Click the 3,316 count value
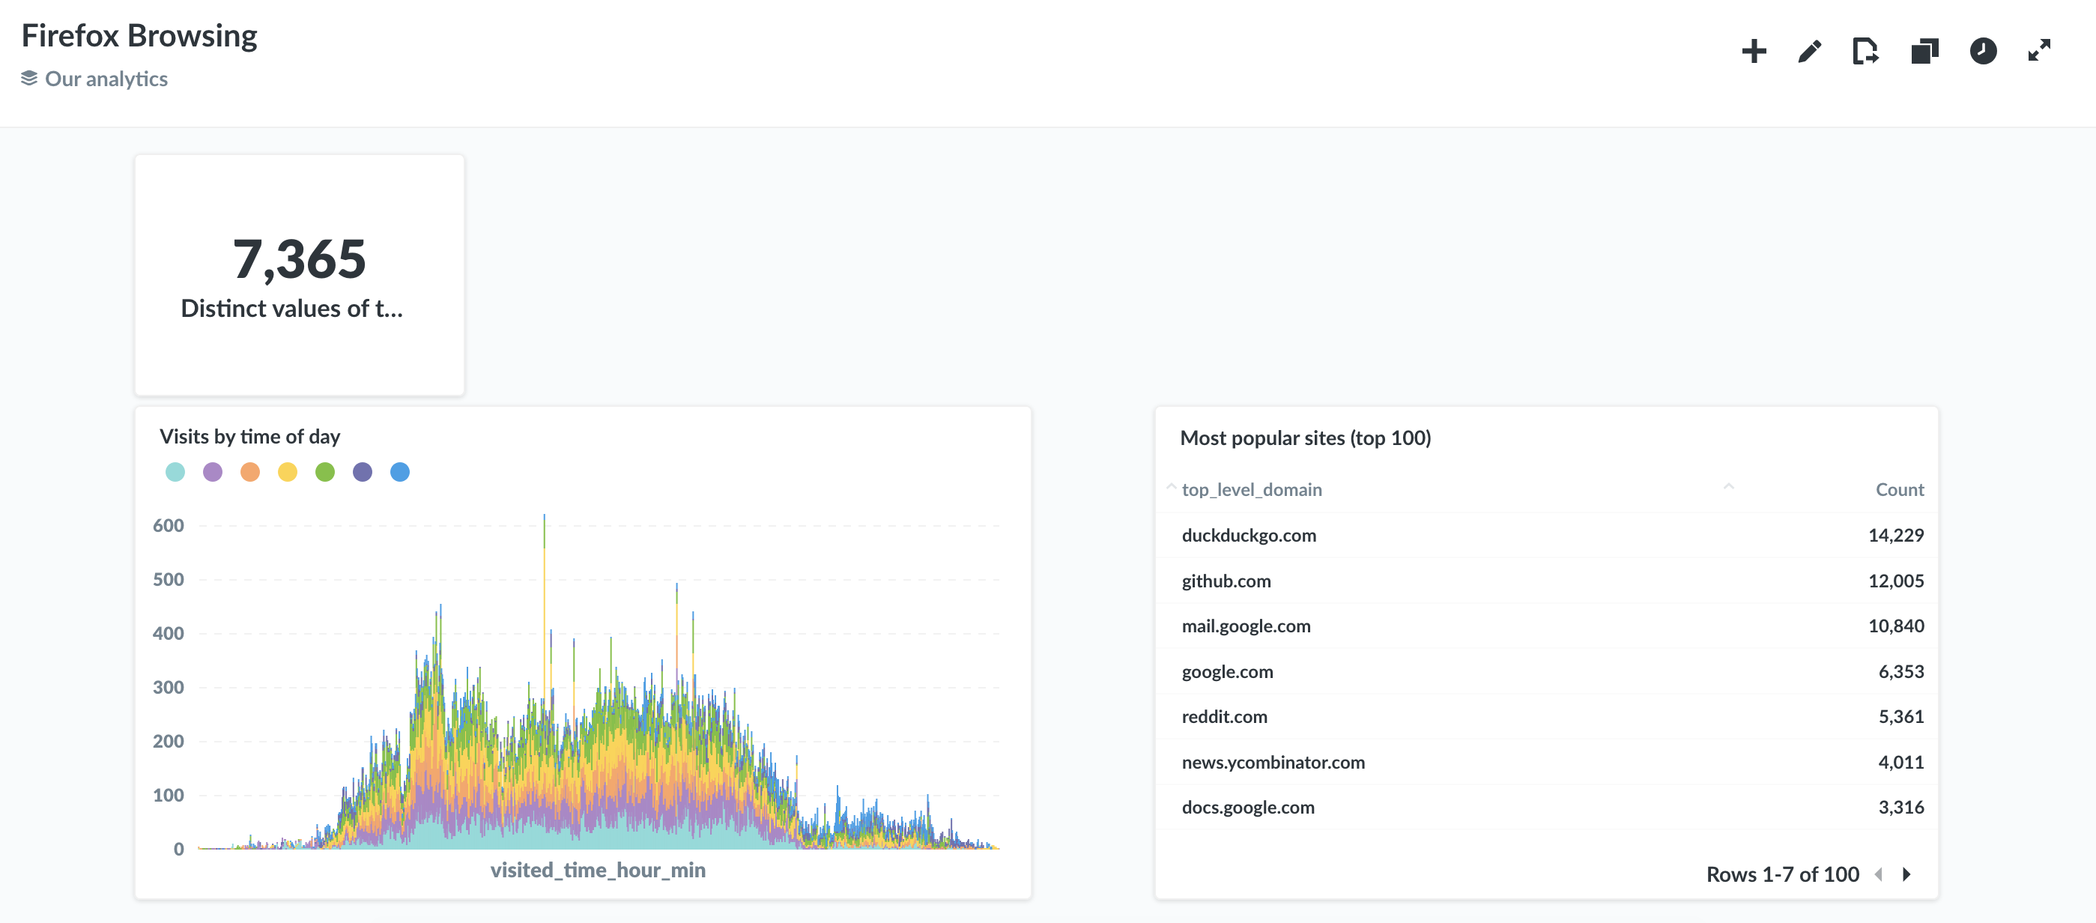The image size is (2096, 923). click(1900, 808)
